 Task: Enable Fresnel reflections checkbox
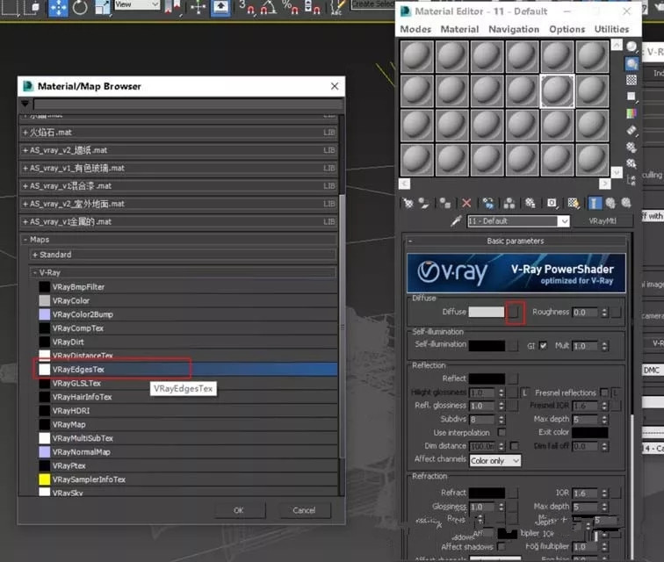coord(604,393)
